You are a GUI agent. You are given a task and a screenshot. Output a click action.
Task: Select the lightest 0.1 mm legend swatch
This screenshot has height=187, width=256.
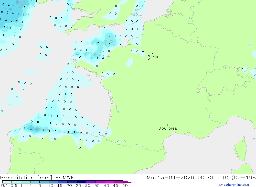click(7, 182)
